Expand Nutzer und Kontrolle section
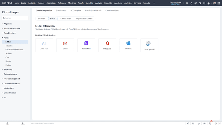Image resolution: width=222 pixels, height=125 pixels. 12,28
